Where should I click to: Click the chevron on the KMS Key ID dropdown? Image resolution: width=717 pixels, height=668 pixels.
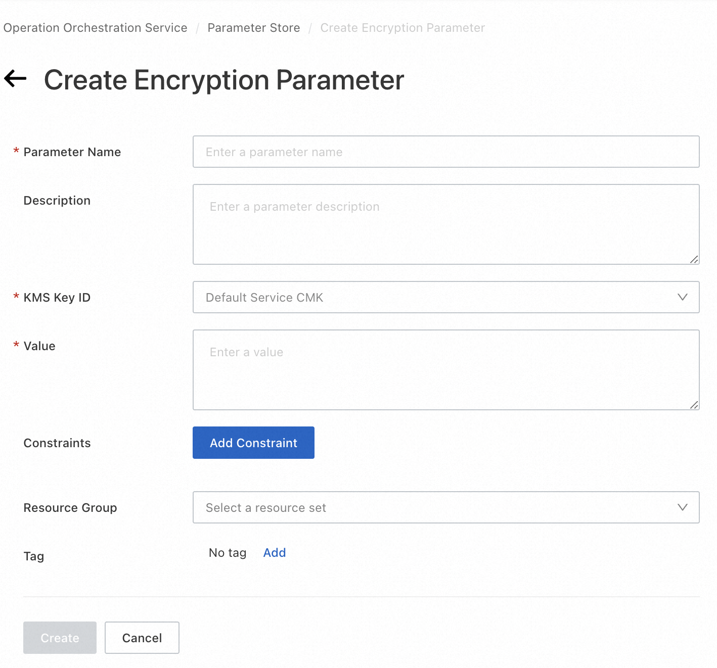pos(683,297)
